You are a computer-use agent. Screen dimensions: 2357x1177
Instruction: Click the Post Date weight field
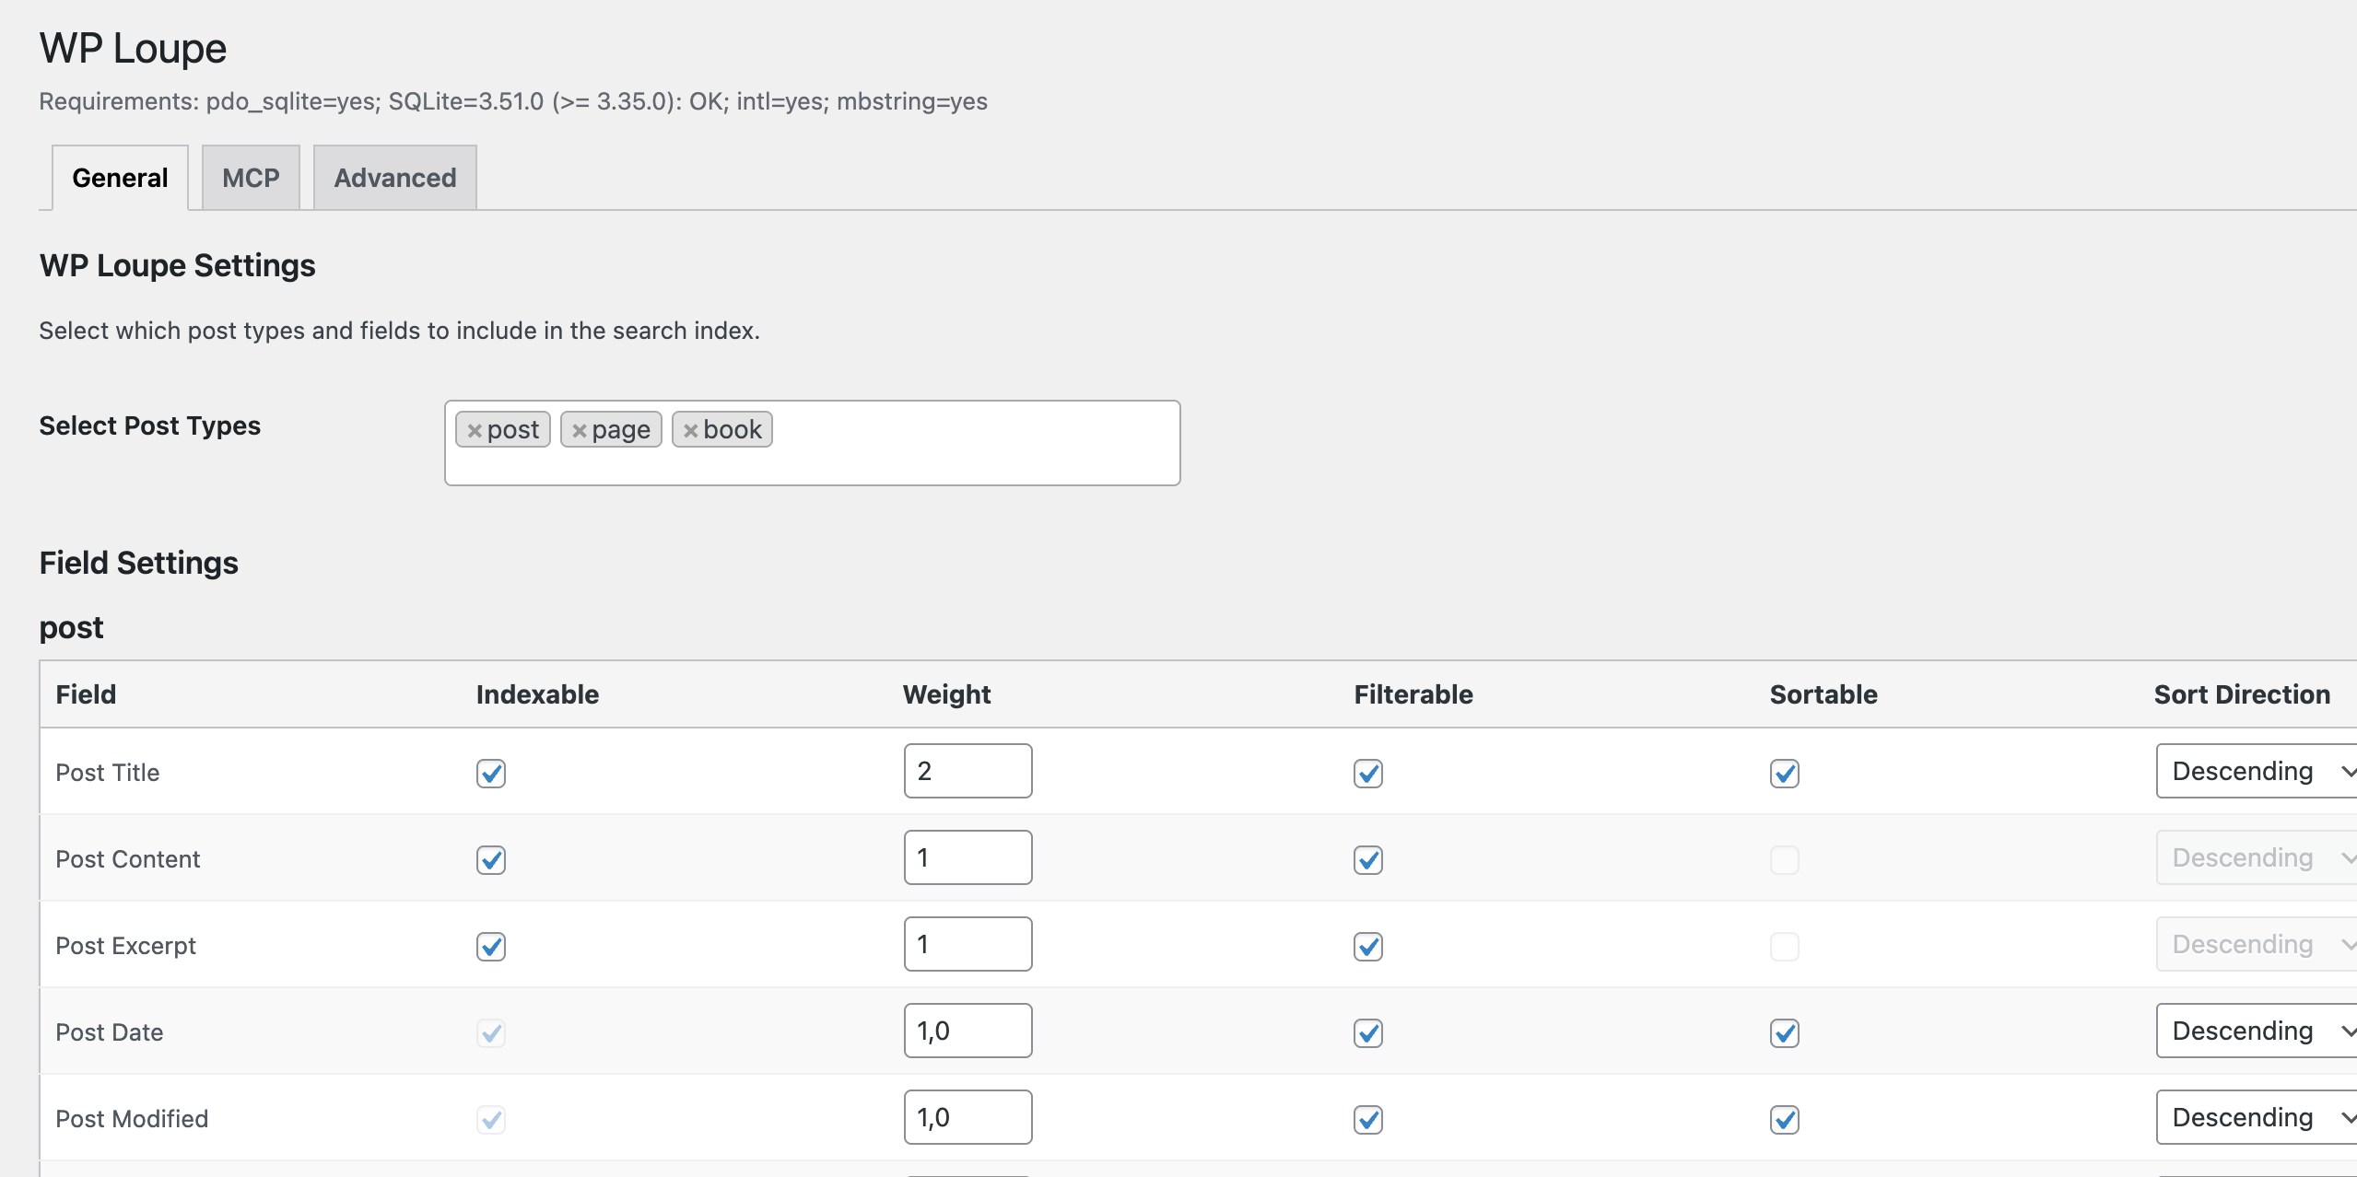tap(967, 1031)
